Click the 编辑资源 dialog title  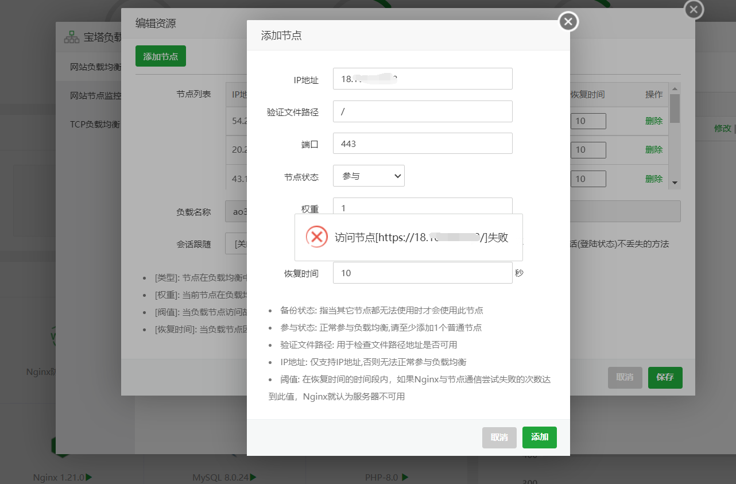(x=156, y=24)
